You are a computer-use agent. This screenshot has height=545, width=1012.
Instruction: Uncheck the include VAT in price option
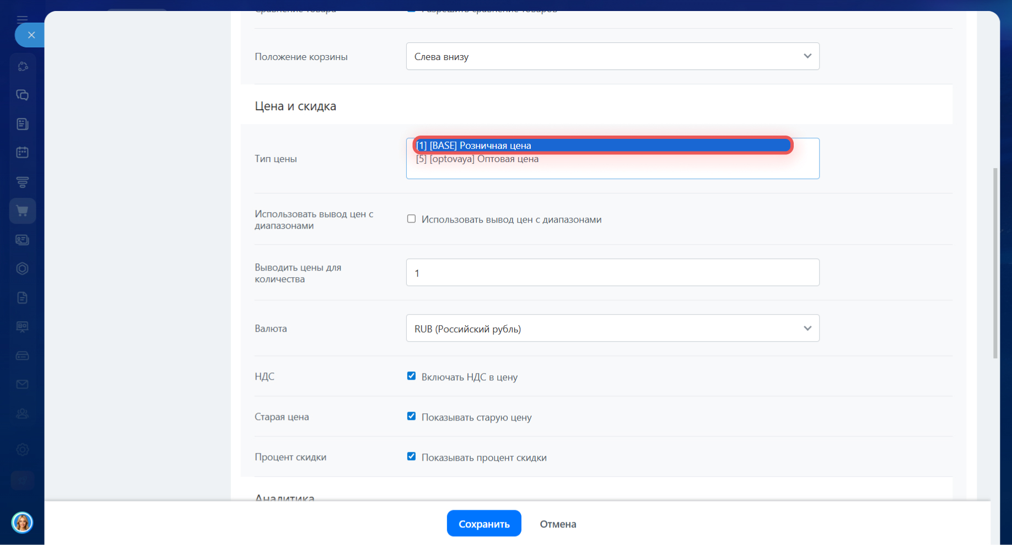pos(411,376)
